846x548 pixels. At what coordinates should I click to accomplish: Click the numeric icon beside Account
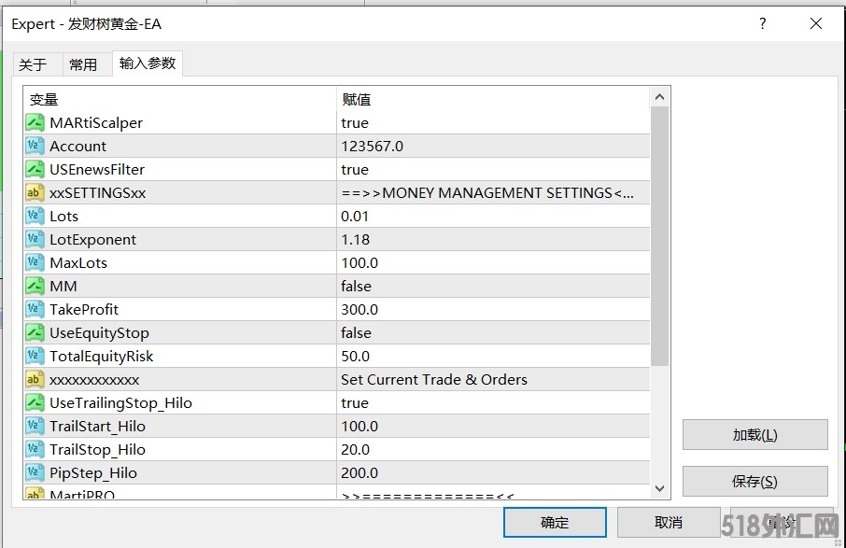[35, 146]
